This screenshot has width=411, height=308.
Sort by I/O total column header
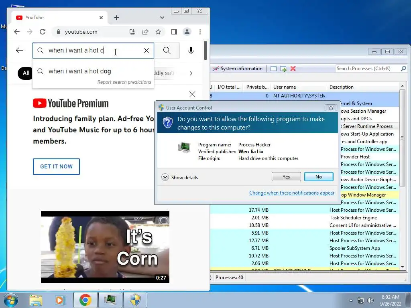[229, 87]
